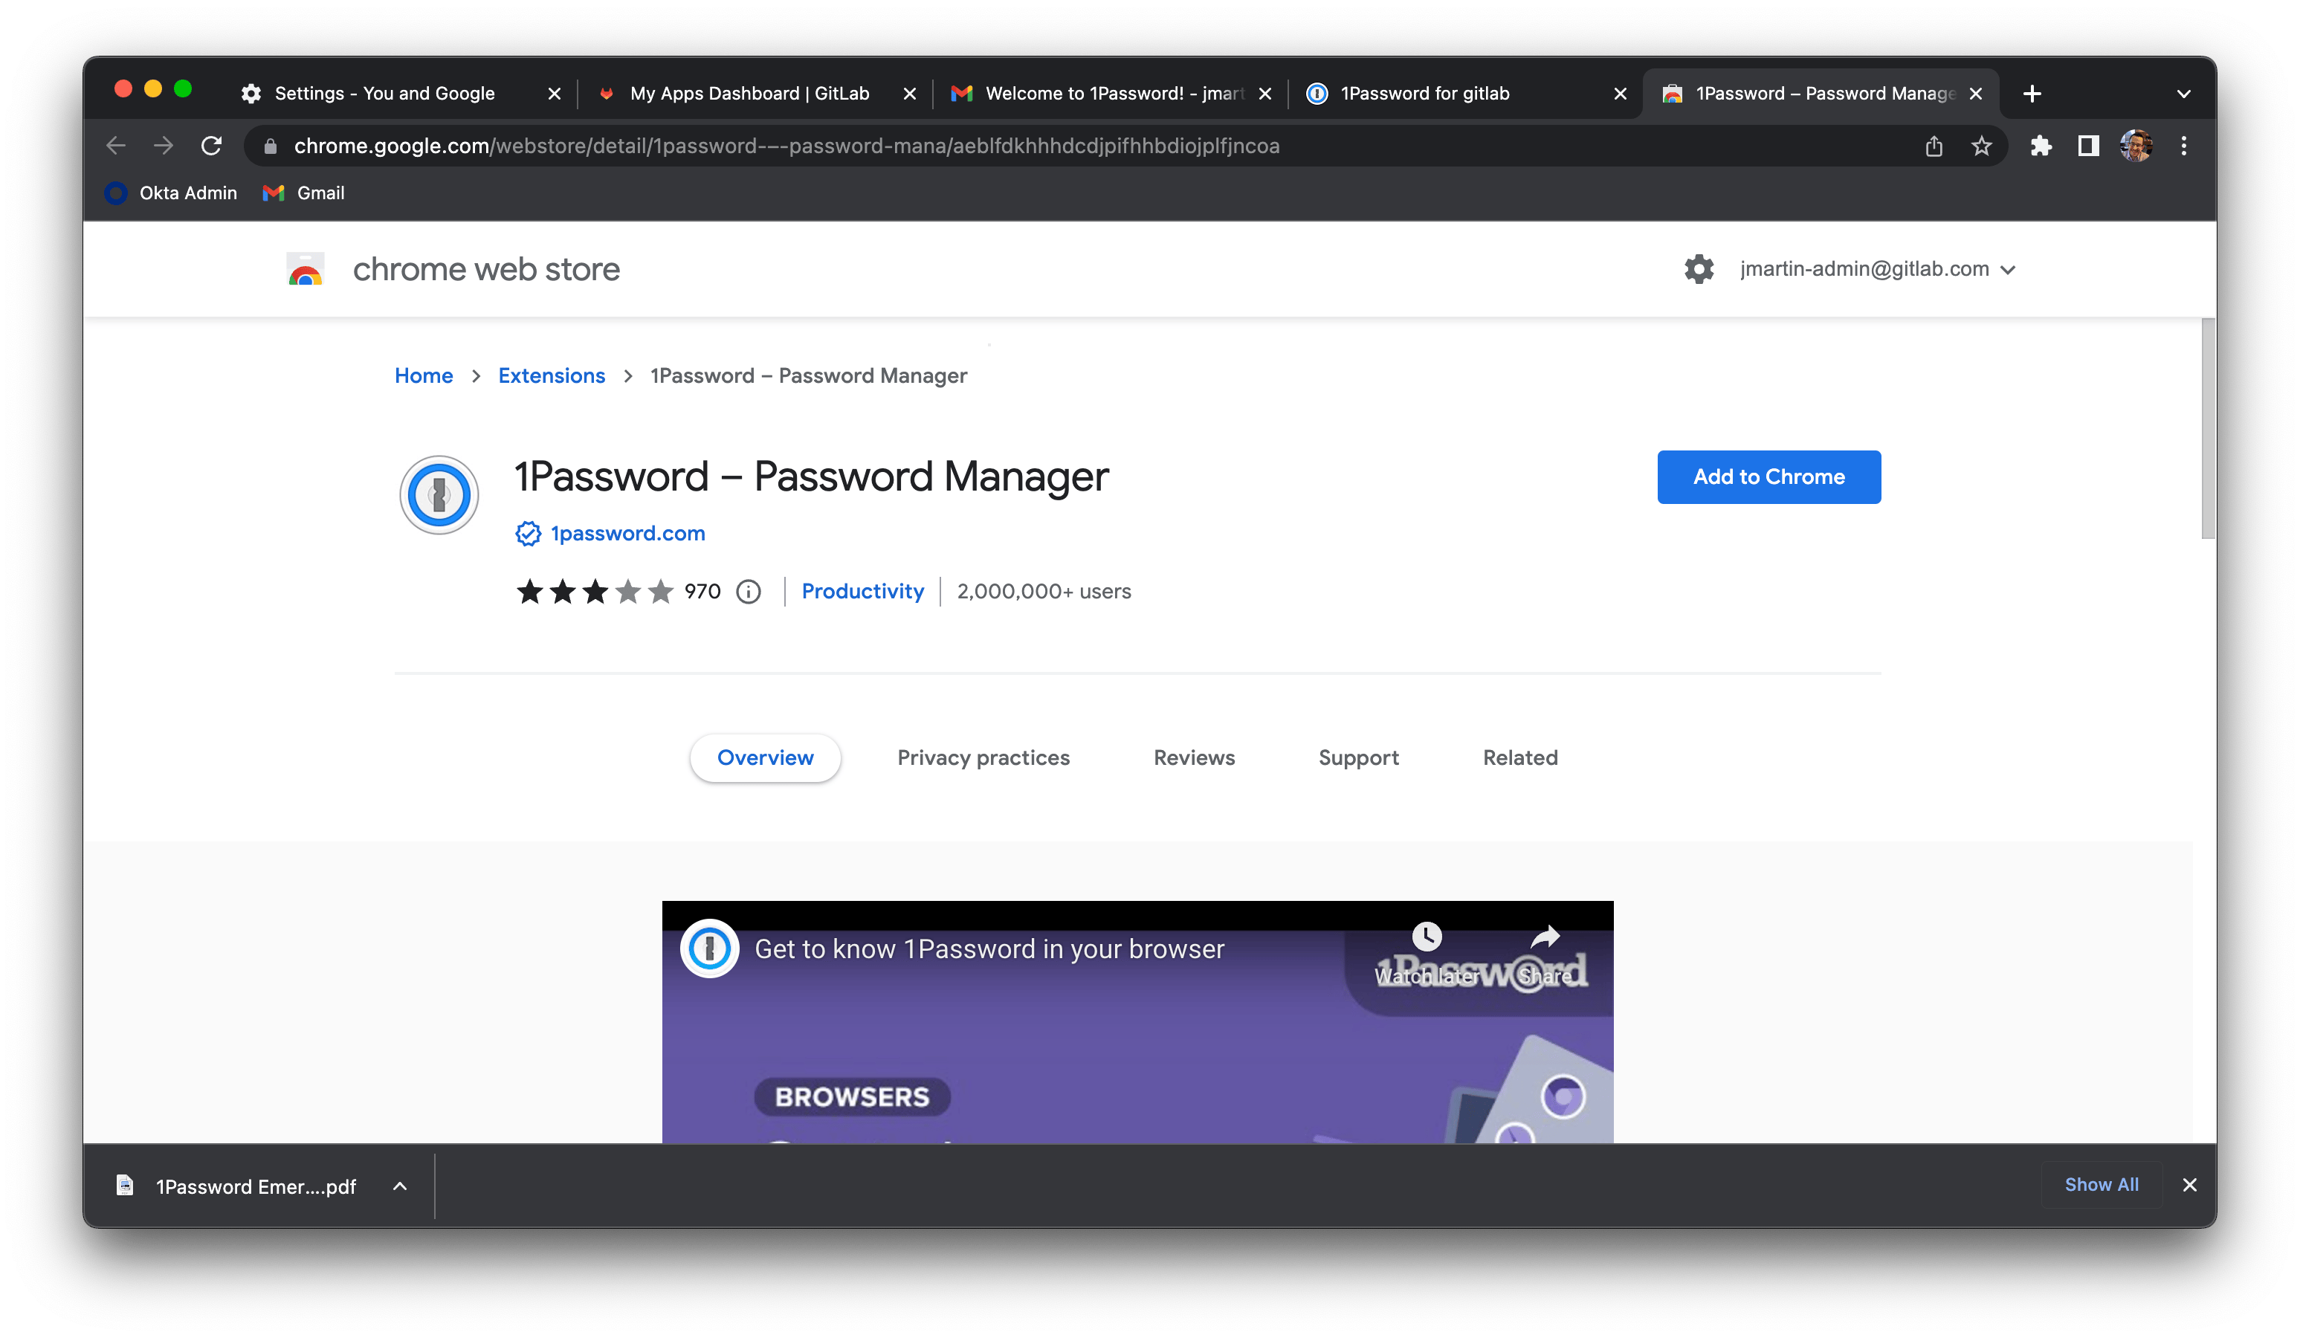The height and width of the screenshot is (1338, 2300).
Task: Reload the current page
Action: point(212,146)
